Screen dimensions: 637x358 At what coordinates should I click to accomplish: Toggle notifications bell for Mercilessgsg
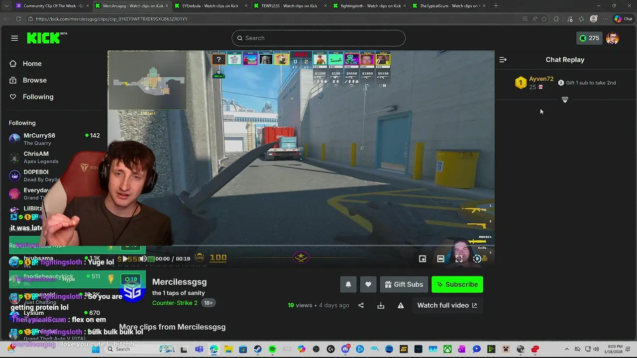[x=348, y=284]
